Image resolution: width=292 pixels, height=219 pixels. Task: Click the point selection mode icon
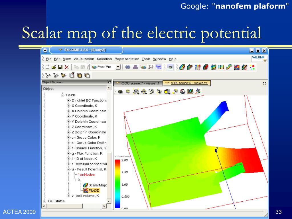coord(48,75)
